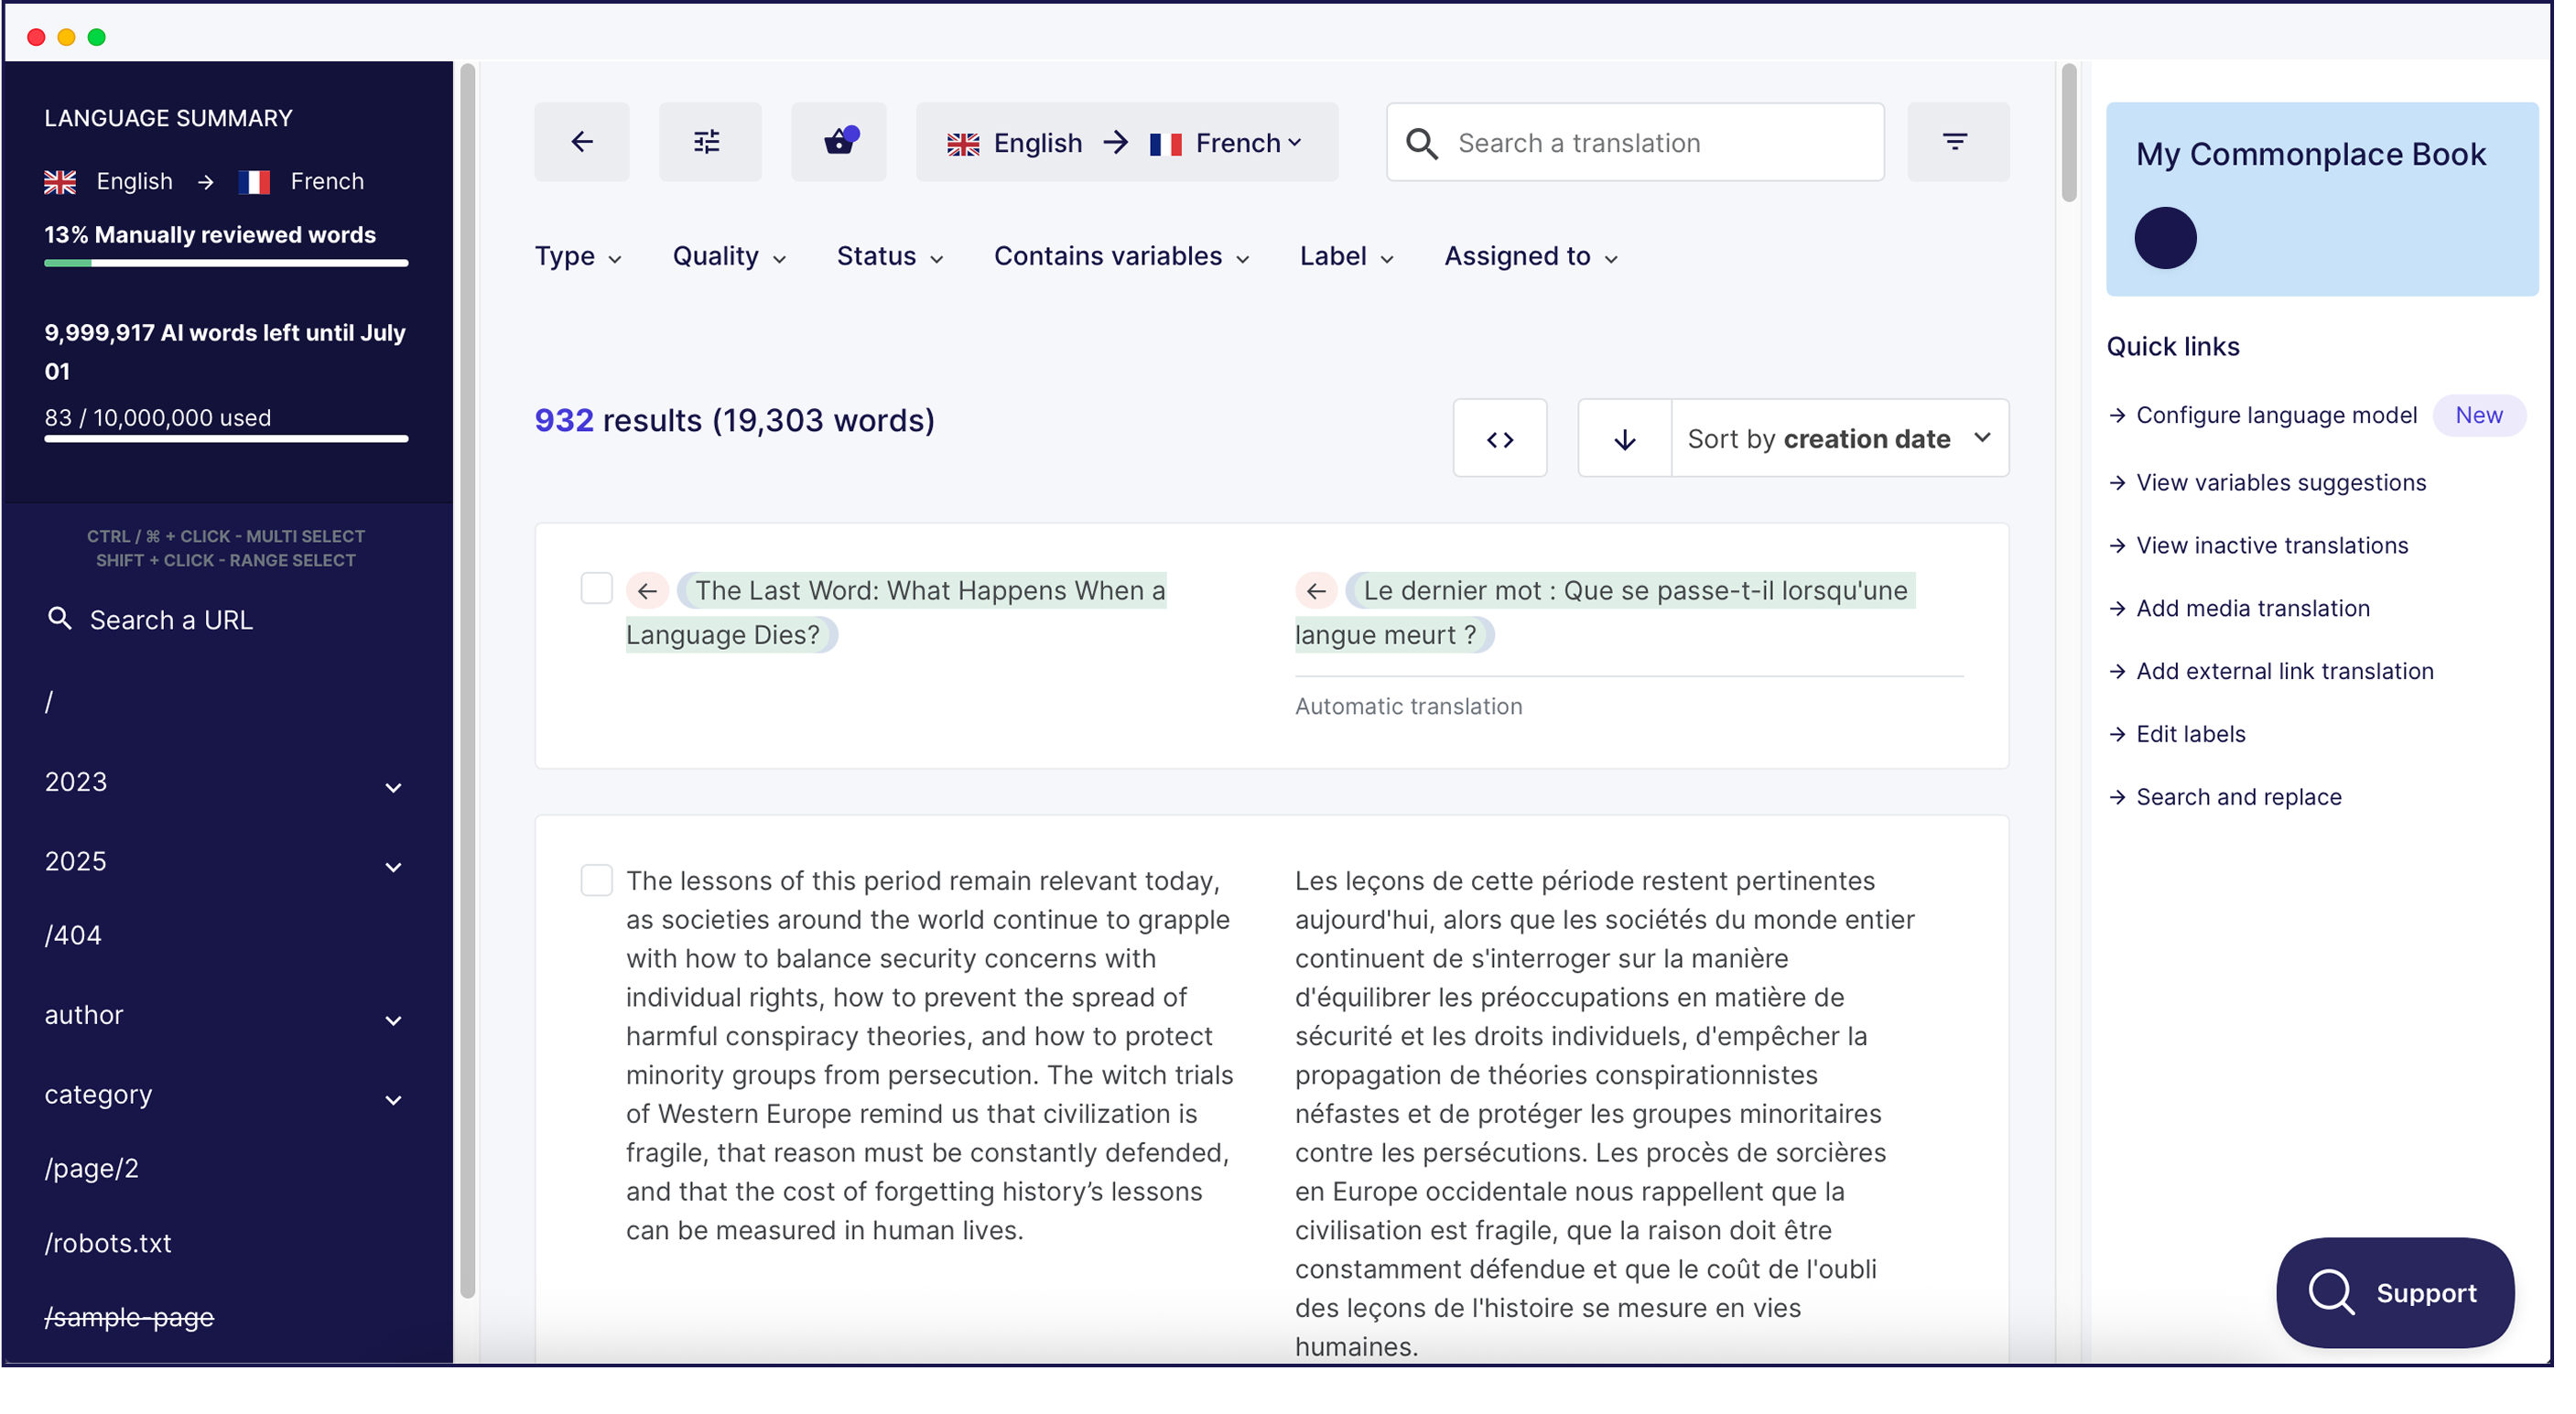
Task: Click the funnel filter icon beside the search bar
Action: (x=1956, y=142)
